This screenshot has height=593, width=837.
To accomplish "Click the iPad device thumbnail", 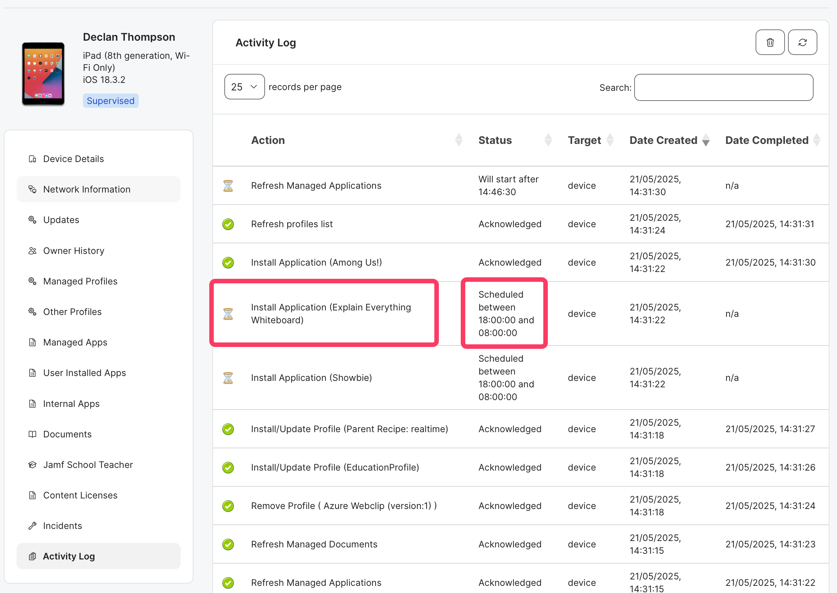I will pyautogui.click(x=43, y=73).
